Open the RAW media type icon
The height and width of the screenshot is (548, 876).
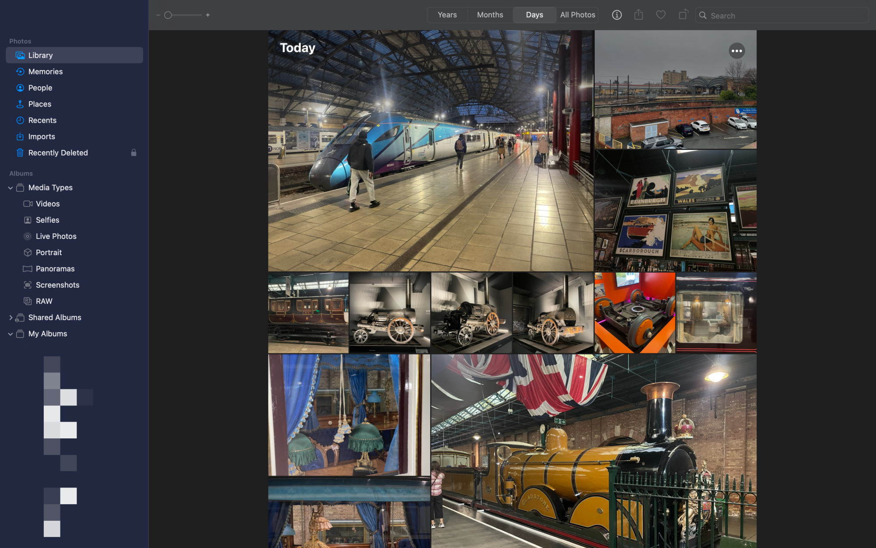(28, 301)
